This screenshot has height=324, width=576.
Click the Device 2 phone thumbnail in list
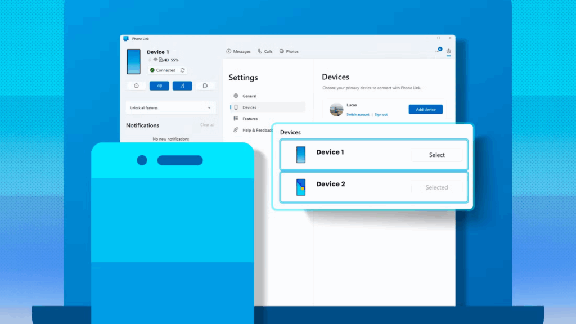tap(301, 187)
